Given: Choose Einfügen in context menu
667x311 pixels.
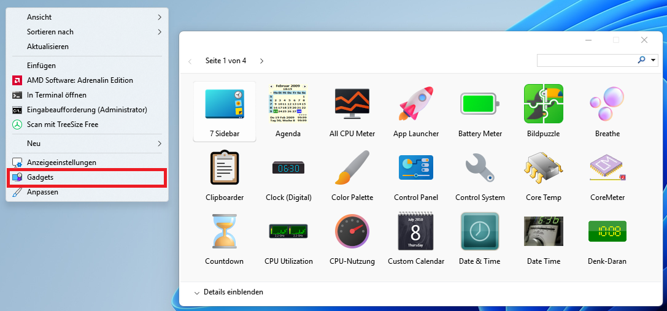Looking at the screenshot, I should pos(87,66).
